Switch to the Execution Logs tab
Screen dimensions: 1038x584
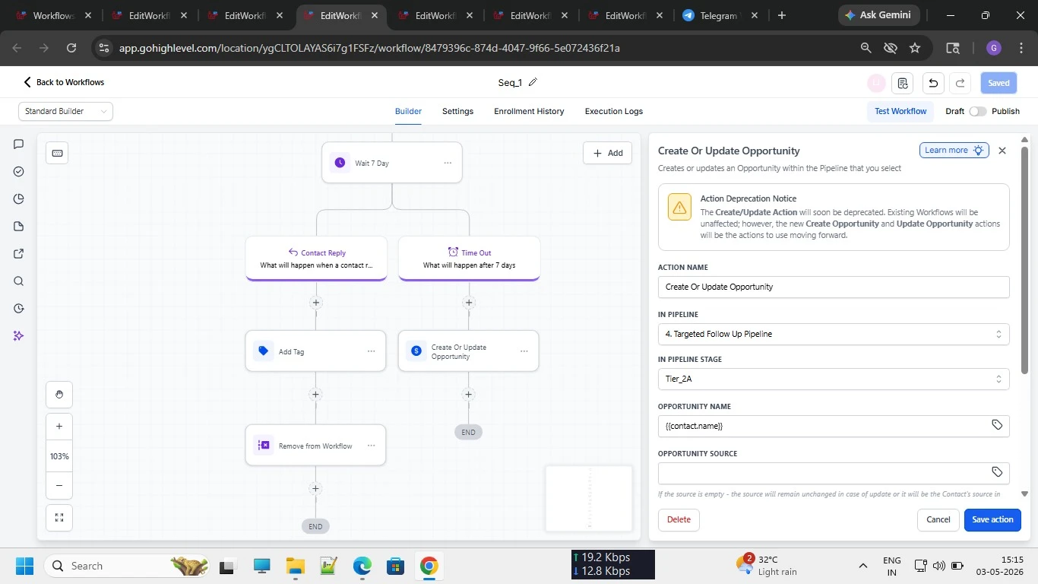(614, 111)
